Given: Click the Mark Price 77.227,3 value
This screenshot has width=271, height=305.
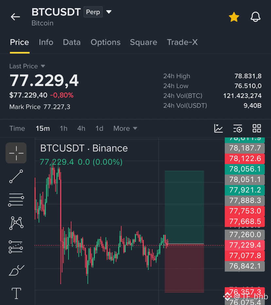Looking at the screenshot, I should pyautogui.click(x=57, y=107).
